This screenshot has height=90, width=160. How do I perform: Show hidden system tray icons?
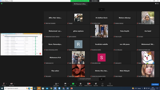(143, 88)
